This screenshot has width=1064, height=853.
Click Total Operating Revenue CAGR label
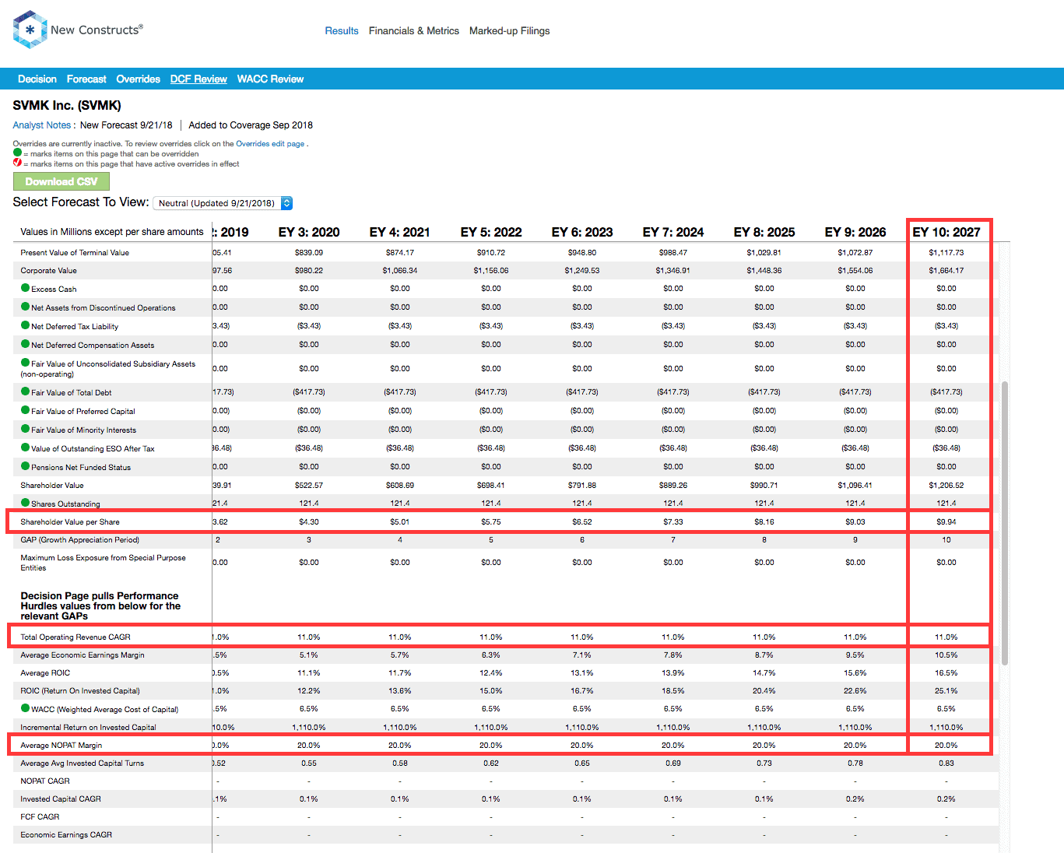[x=75, y=637]
